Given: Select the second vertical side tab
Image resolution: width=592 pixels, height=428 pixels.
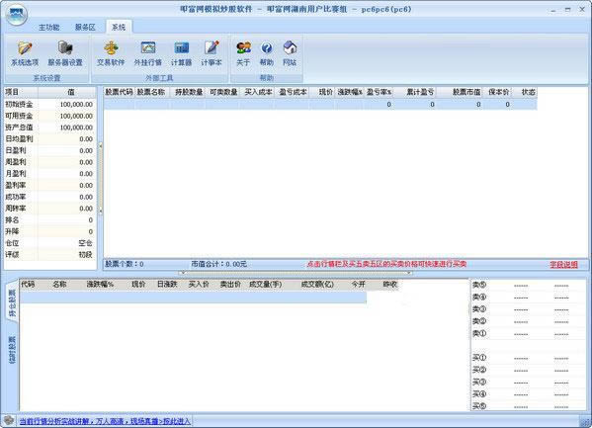Looking at the screenshot, I should pyautogui.click(x=12, y=350).
